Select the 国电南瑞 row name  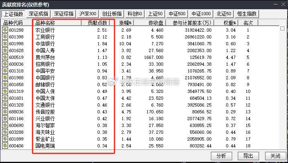click(45, 146)
